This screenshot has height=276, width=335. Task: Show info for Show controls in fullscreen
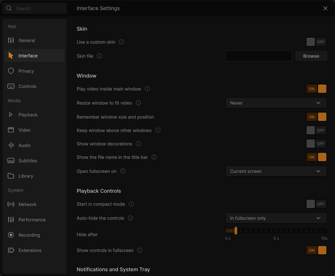pyautogui.click(x=140, y=250)
